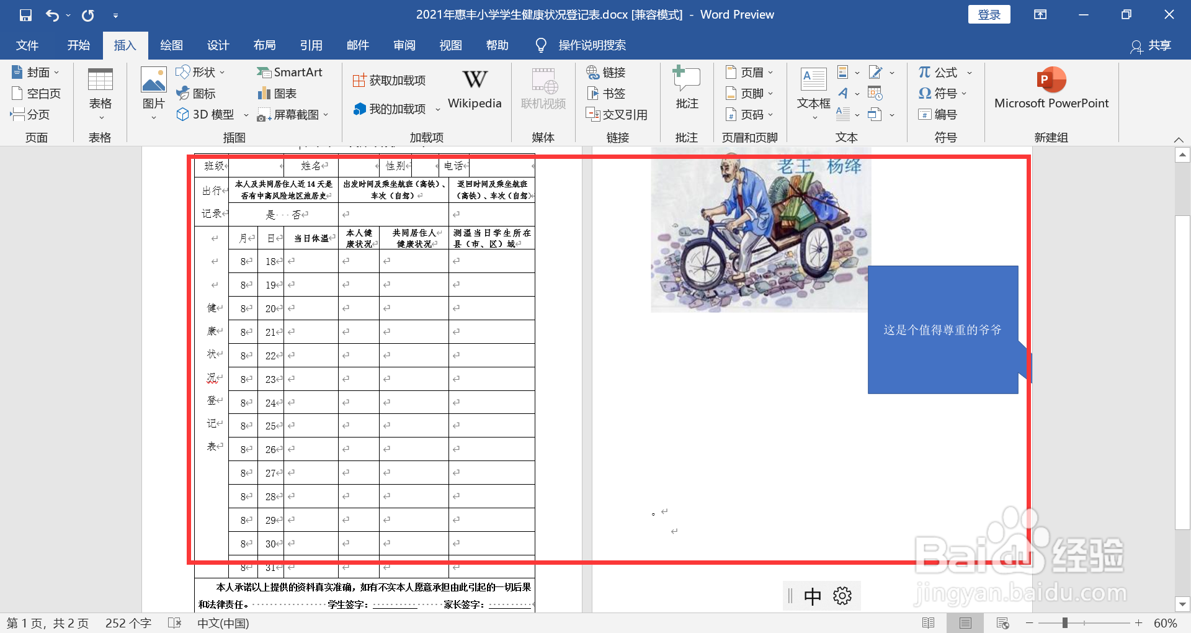Open the Header (页眉) dropdown
Viewport: 1191px width, 633px height.
(x=749, y=72)
